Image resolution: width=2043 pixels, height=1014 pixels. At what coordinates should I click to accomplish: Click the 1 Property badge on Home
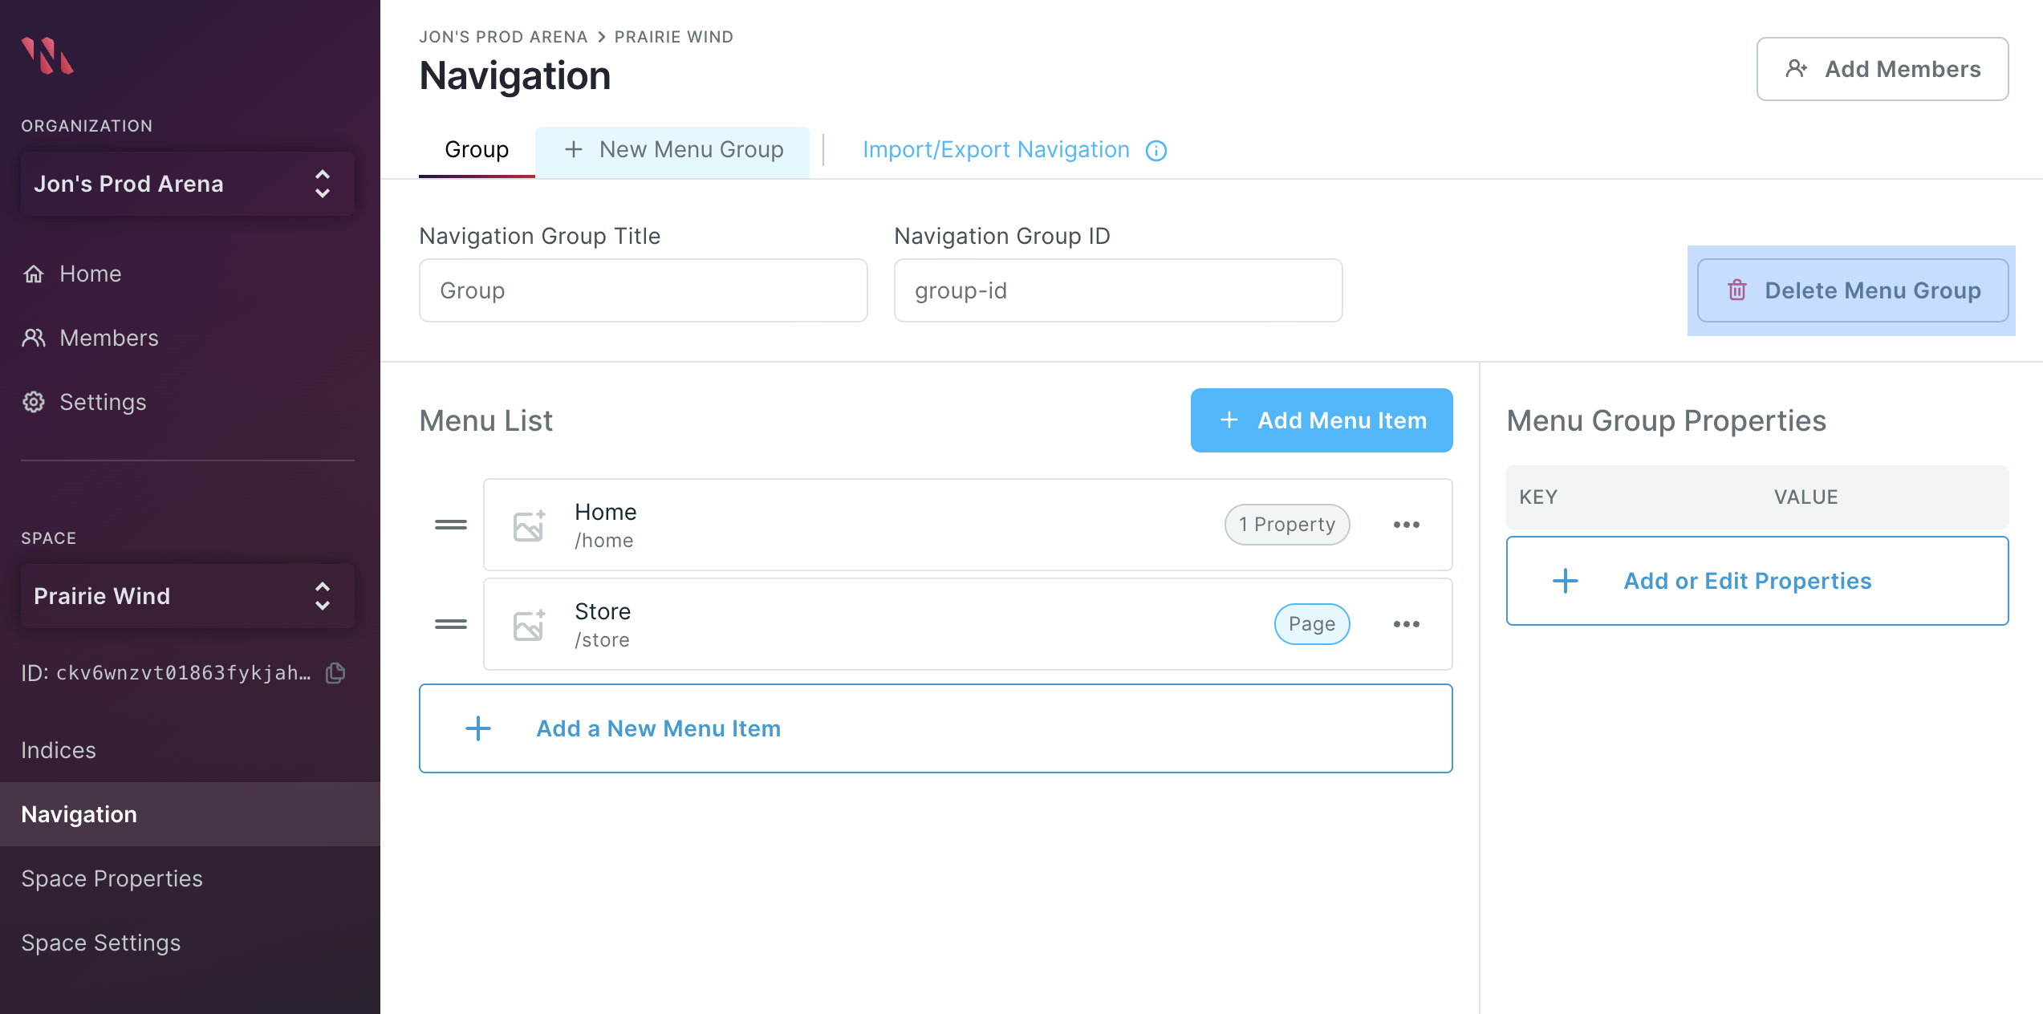(x=1286, y=525)
